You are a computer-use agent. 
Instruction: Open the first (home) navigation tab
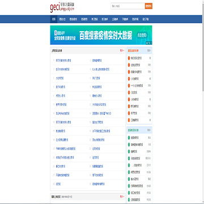[54, 19]
